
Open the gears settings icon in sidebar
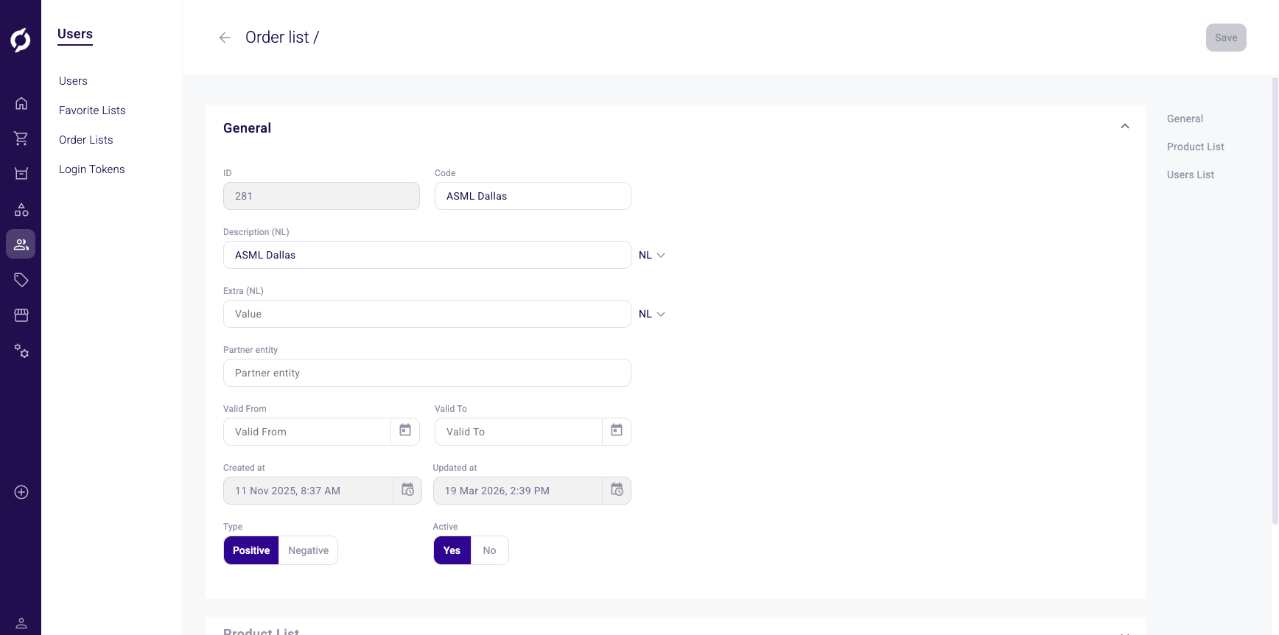click(21, 351)
